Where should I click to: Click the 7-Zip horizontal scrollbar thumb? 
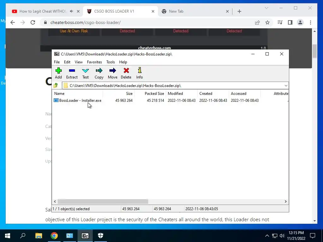pos(103,201)
